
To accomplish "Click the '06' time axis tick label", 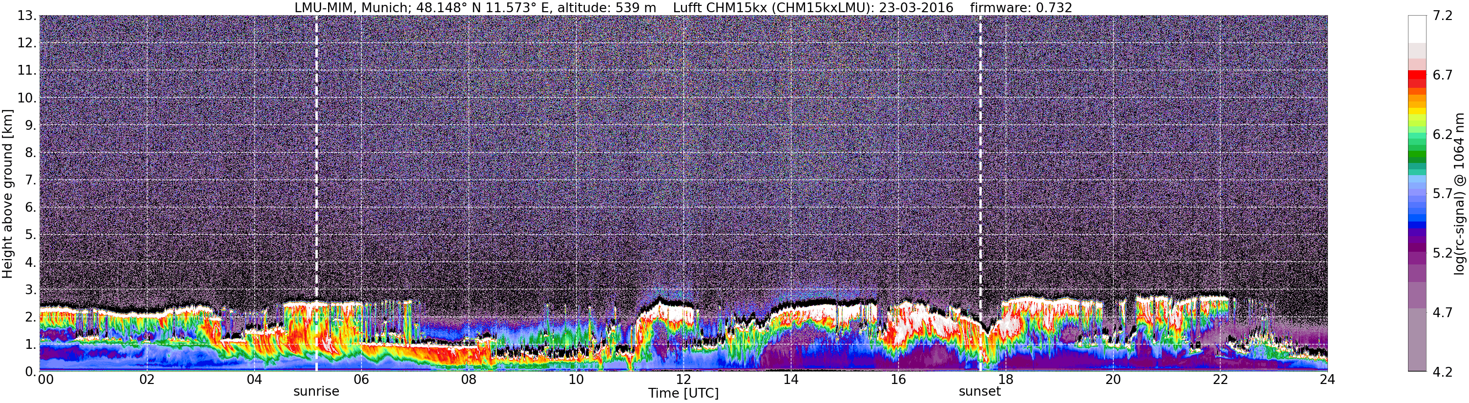I will coord(361,380).
